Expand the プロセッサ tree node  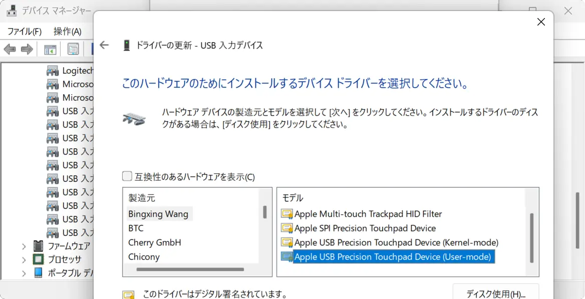point(24,259)
